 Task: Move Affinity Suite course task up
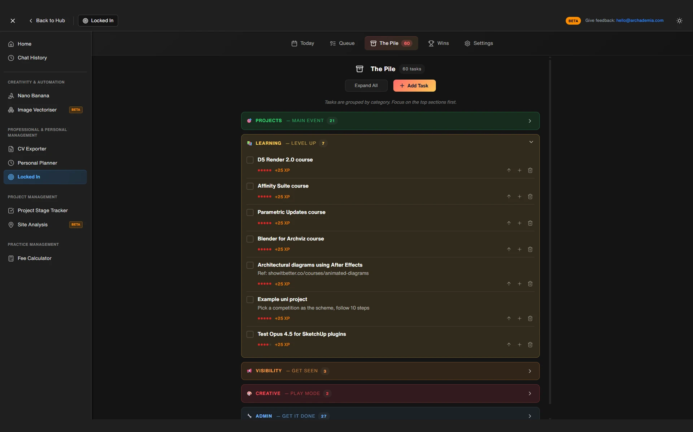click(x=509, y=197)
